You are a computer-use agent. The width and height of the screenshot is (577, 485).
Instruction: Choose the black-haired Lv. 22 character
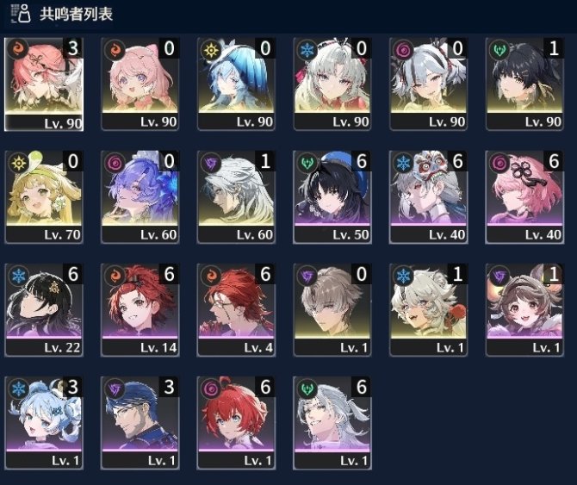44,310
